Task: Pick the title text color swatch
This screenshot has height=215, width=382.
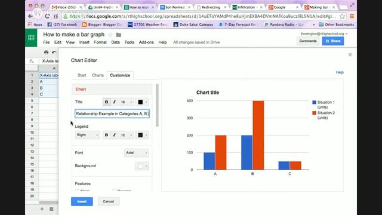Action: point(142,102)
